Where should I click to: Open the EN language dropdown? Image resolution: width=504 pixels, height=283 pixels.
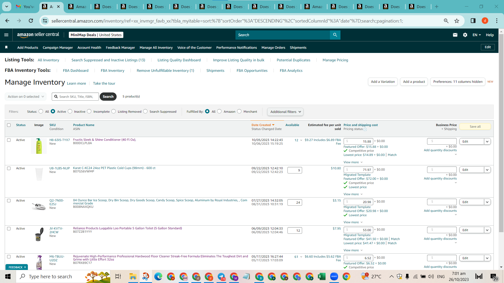[x=477, y=35]
